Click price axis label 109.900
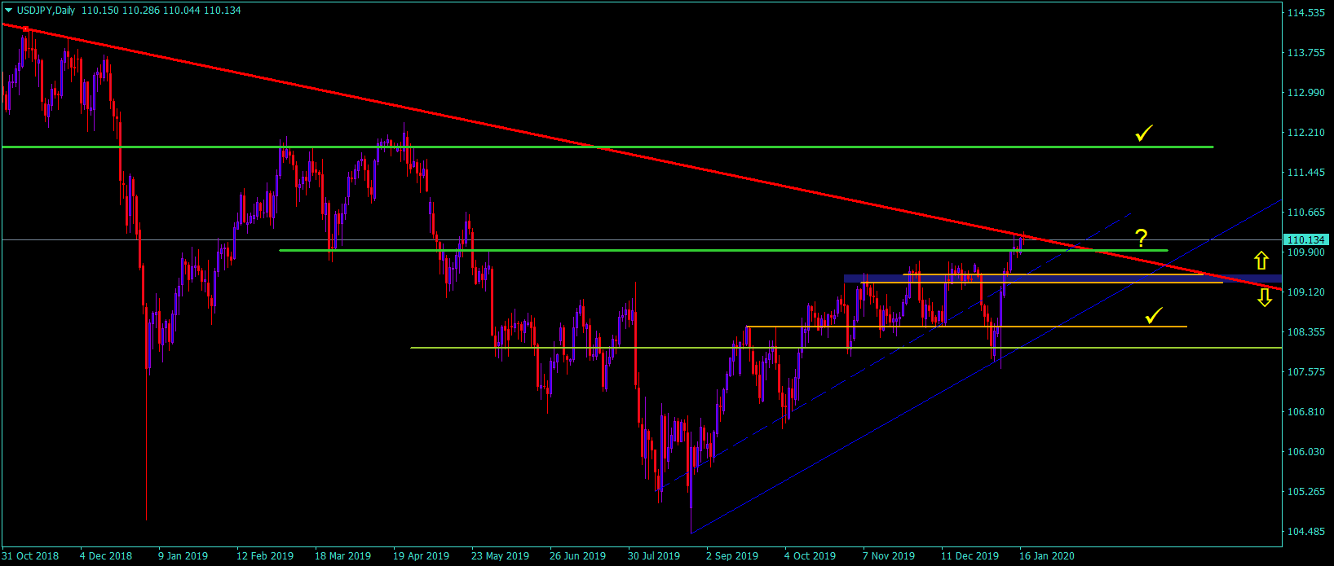Viewport: 1334px width, 566px height. pyautogui.click(x=1305, y=252)
